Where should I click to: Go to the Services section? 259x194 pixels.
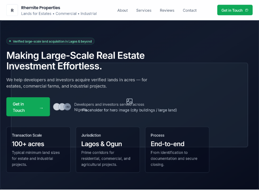(144, 10)
